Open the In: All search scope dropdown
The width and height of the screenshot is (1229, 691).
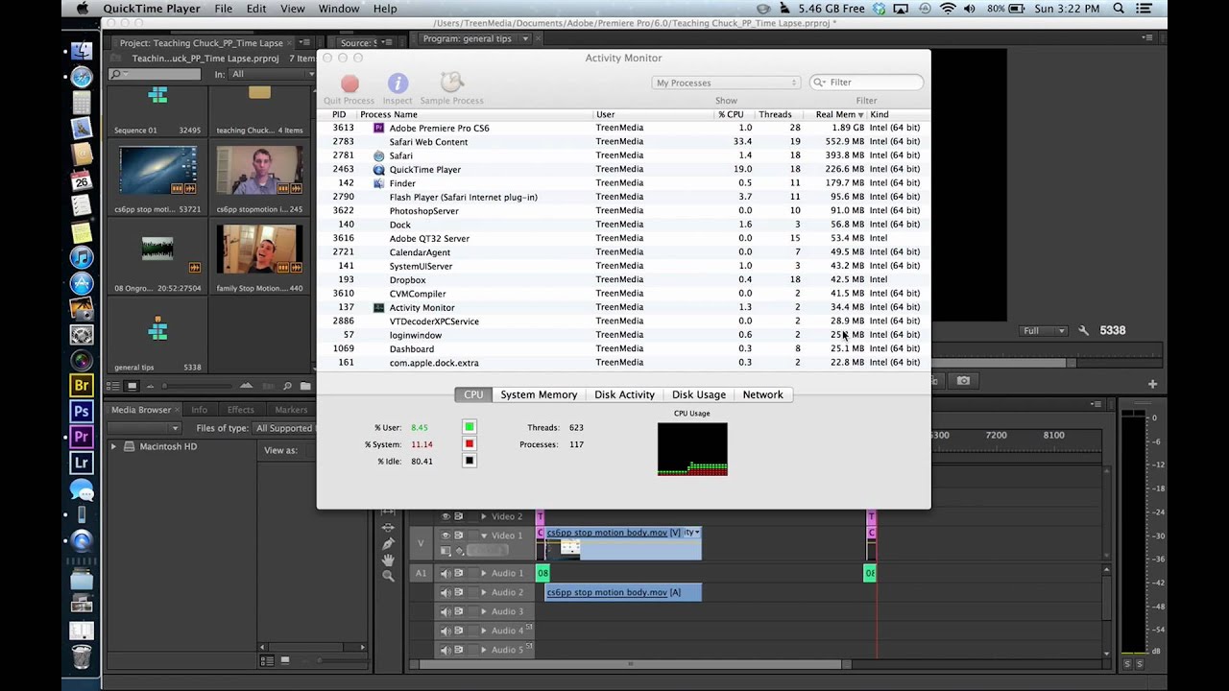(272, 74)
